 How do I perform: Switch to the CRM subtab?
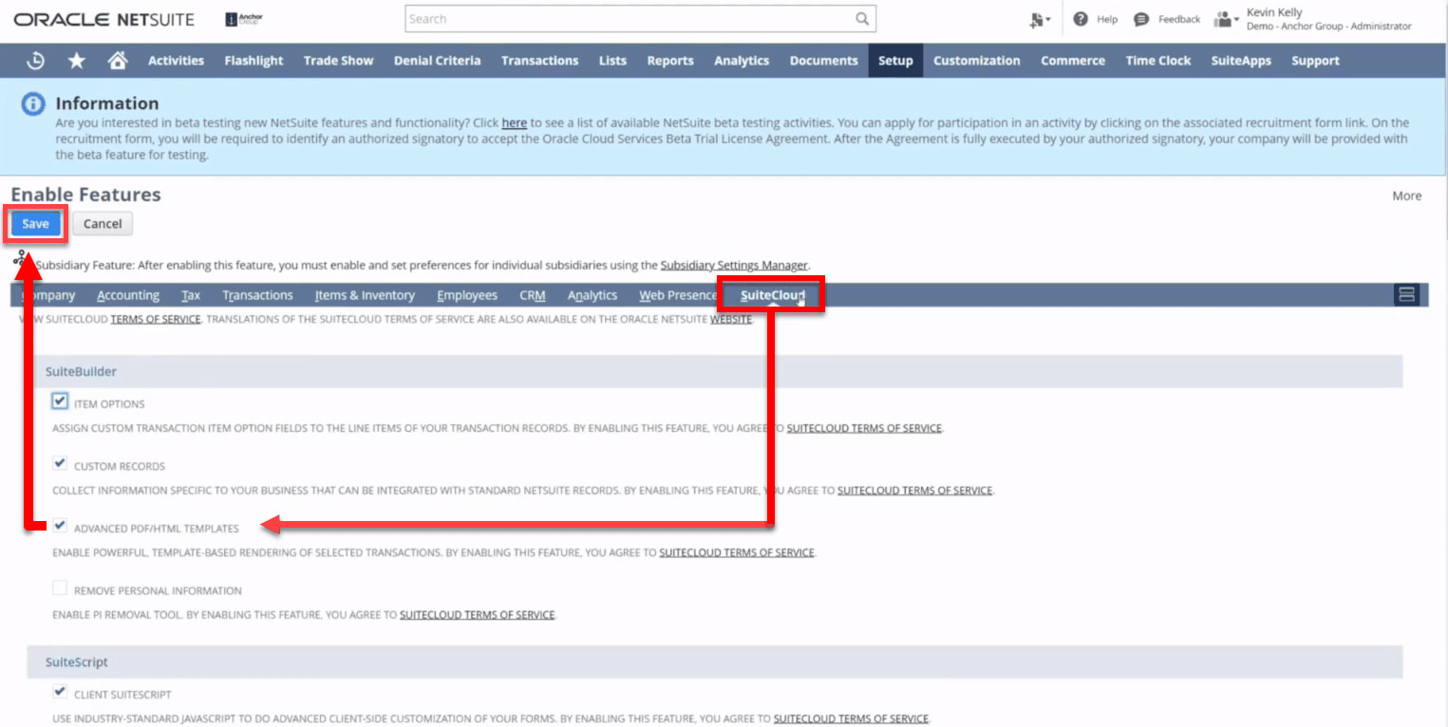(533, 295)
